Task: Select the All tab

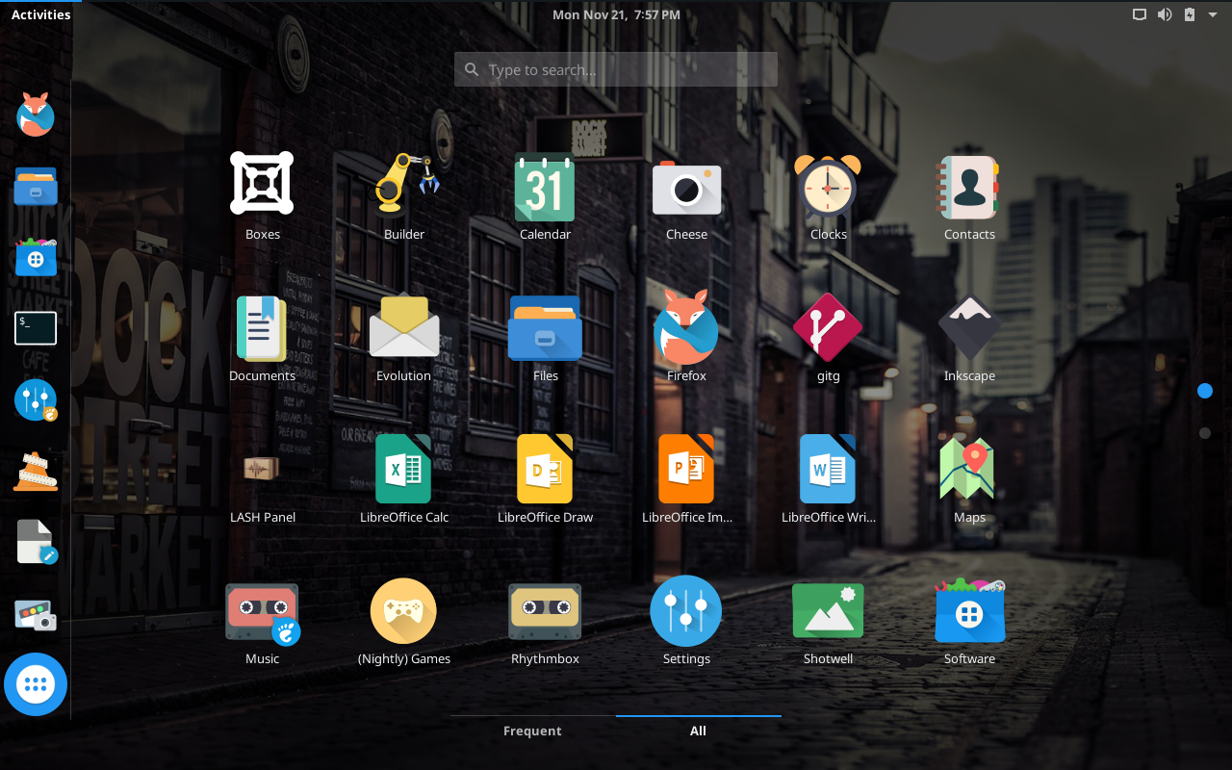Action: [698, 731]
